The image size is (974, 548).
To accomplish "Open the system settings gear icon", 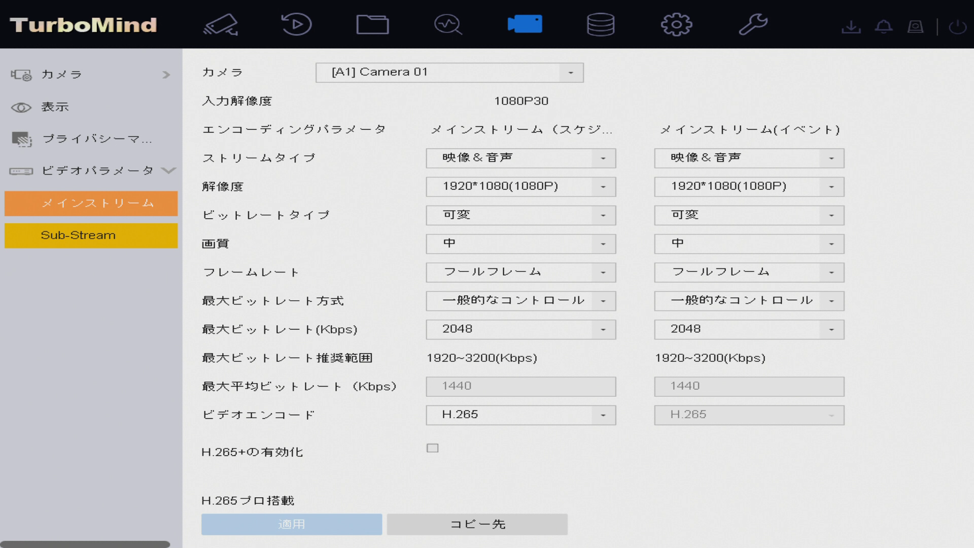I will point(677,24).
